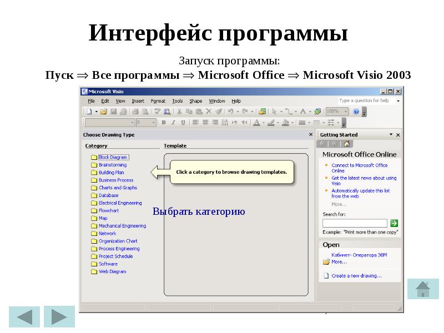This screenshot has width=444, height=333.
Task: Open the File menu
Action: pyautogui.click(x=91, y=101)
